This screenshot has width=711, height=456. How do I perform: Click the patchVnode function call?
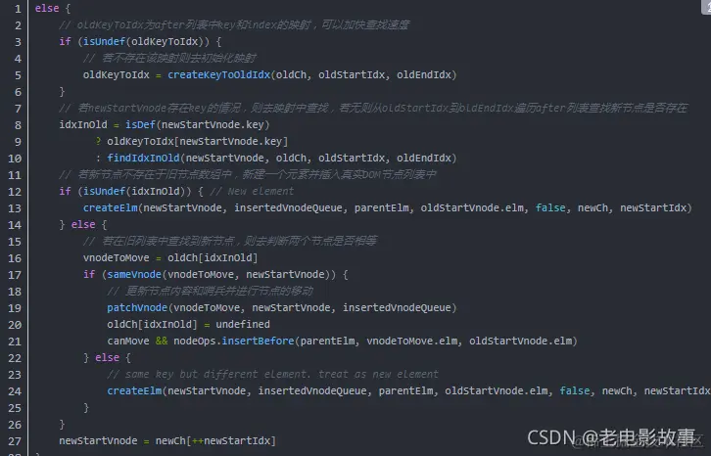pyautogui.click(x=137, y=308)
